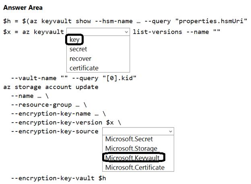Select the Microsoft.Certificate option
This screenshot has width=251, height=184.
(135, 167)
